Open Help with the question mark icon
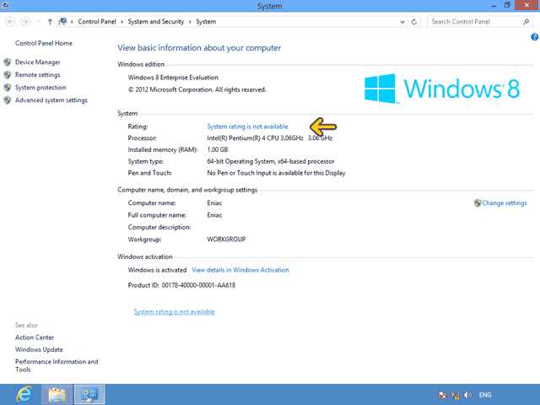 (534, 37)
